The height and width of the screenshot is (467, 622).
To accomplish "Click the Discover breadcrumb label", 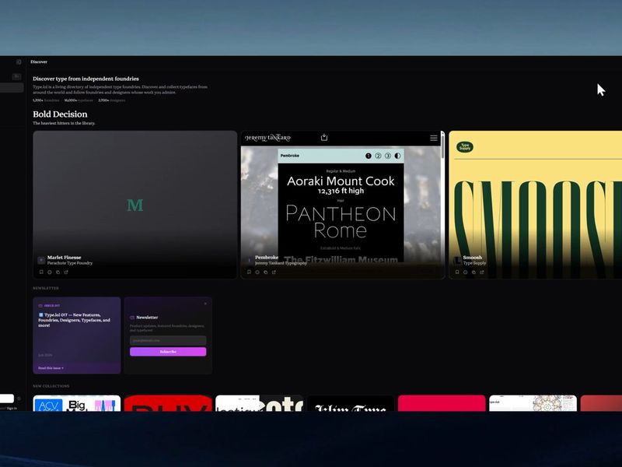I will [39, 62].
